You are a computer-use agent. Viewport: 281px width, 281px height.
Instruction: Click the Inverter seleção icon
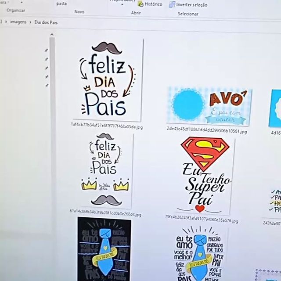(x=172, y=5)
